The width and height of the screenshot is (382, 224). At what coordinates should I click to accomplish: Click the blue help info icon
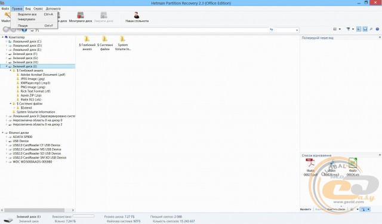click(377, 29)
